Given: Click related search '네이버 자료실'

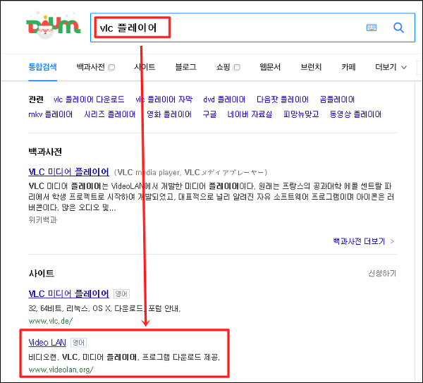Looking at the screenshot, I should [x=250, y=114].
